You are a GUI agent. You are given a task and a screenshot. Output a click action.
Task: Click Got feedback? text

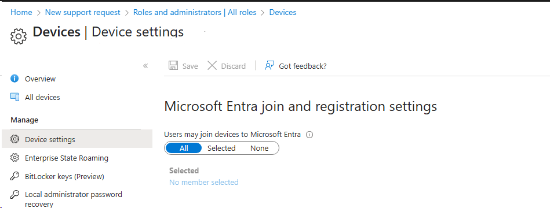(303, 66)
